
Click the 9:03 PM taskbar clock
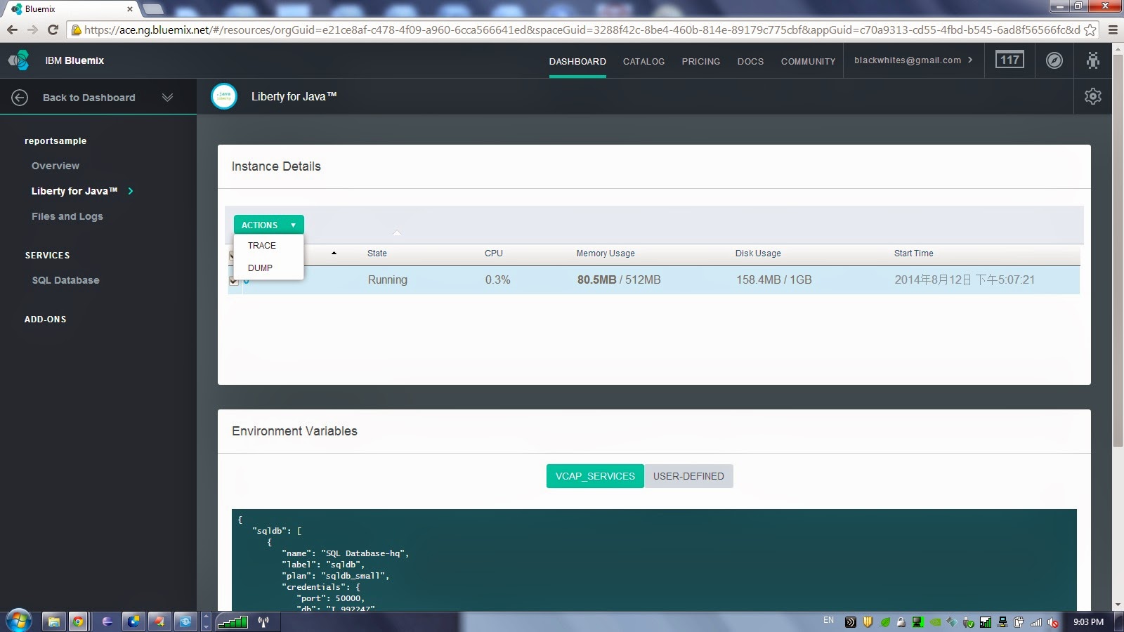tap(1088, 622)
